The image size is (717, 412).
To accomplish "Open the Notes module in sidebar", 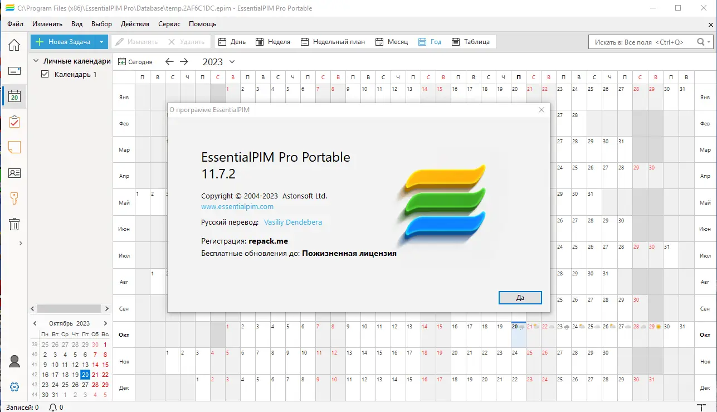I will pos(14,147).
